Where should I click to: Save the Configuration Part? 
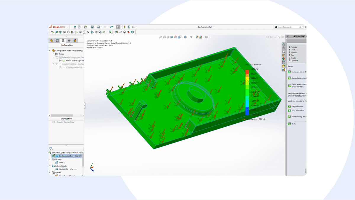point(92,27)
